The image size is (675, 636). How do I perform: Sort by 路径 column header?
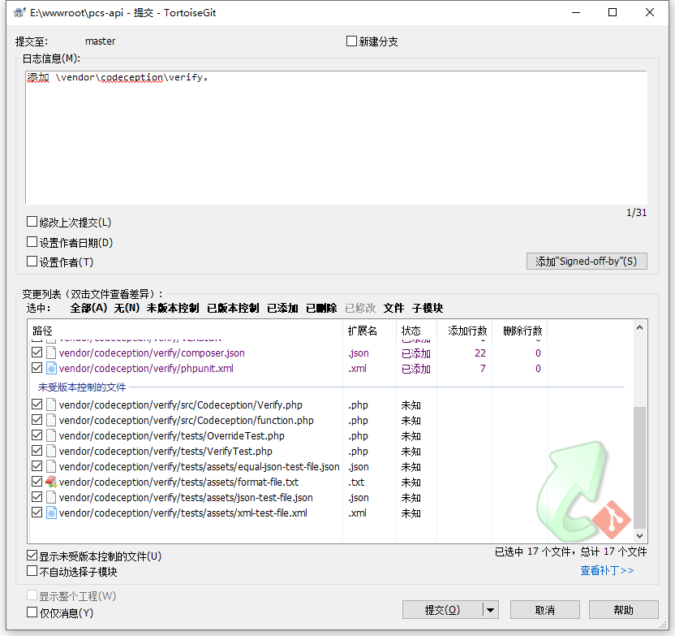coord(186,331)
